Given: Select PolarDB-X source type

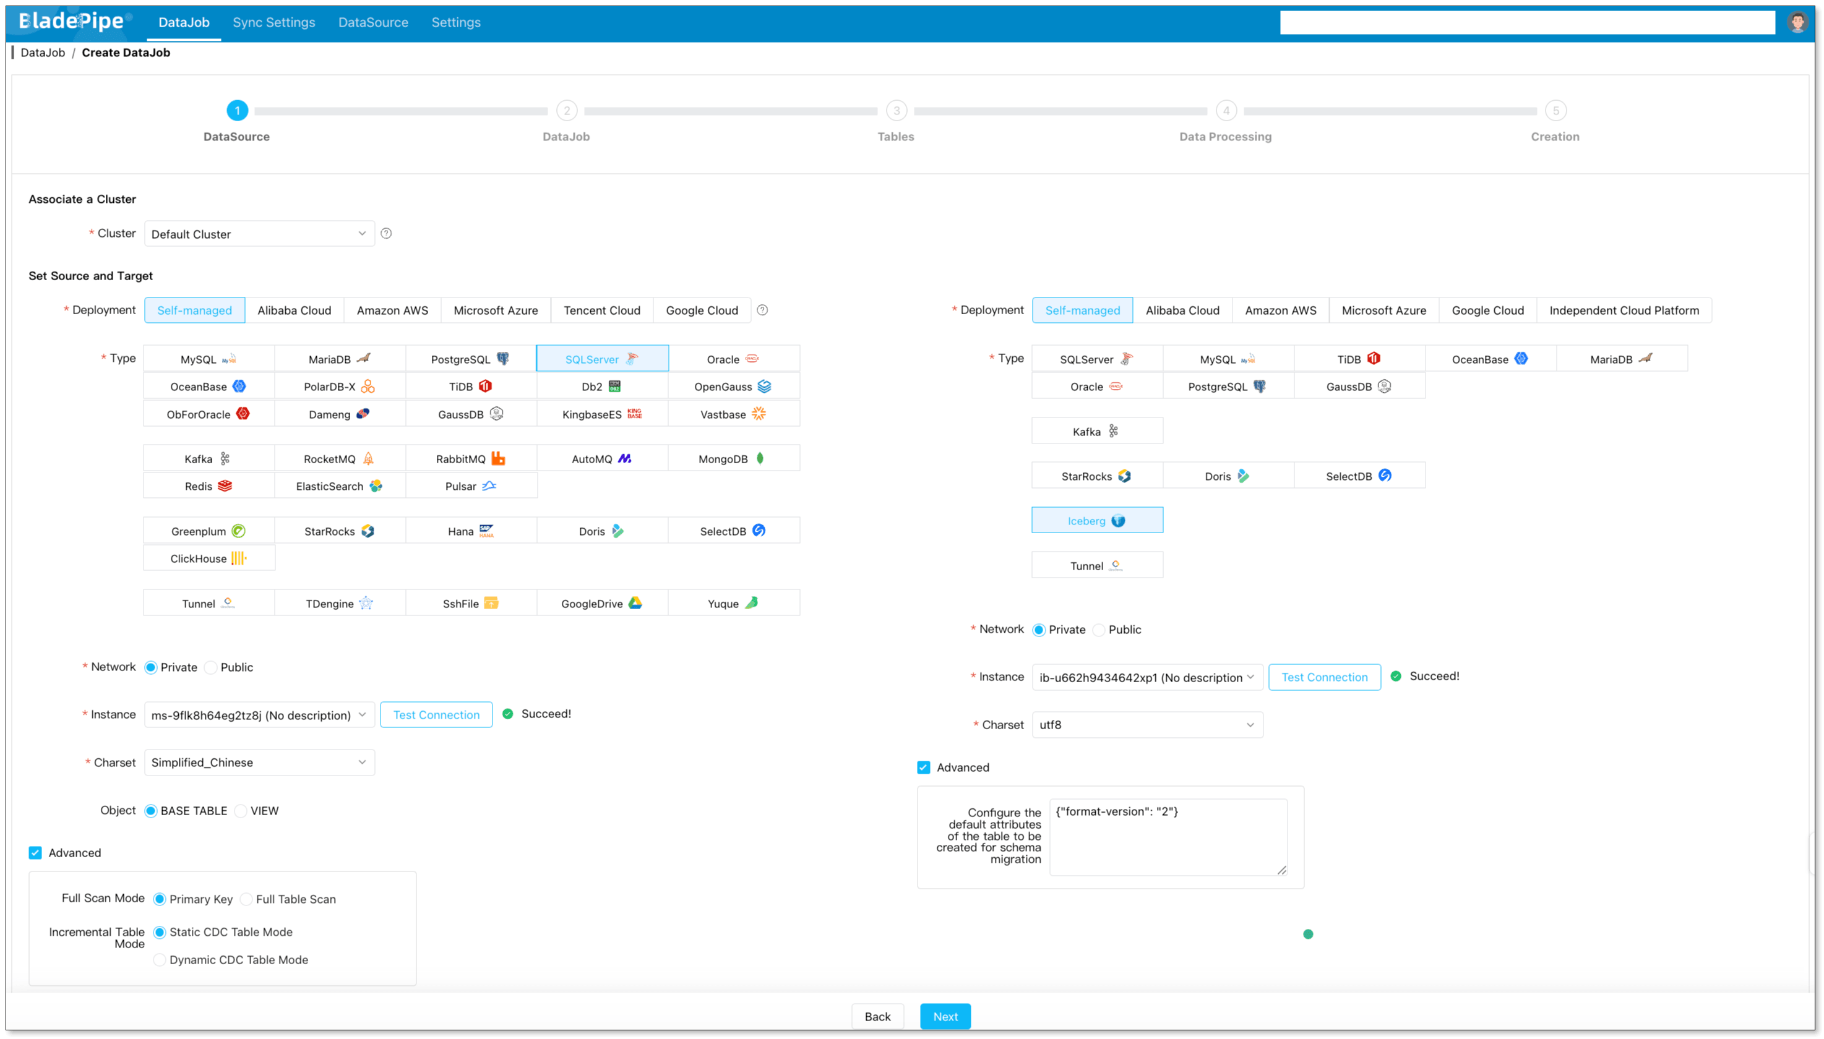Looking at the screenshot, I should pyautogui.click(x=340, y=386).
